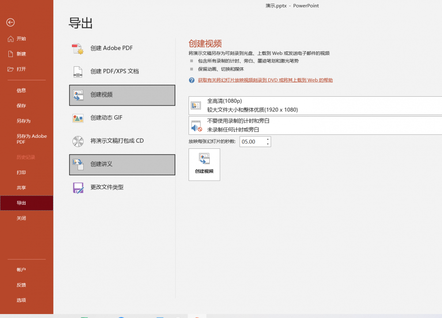Viewport: 442px width, 318px height.
Task: Open 另存为 in the sidebar
Action: point(26,121)
